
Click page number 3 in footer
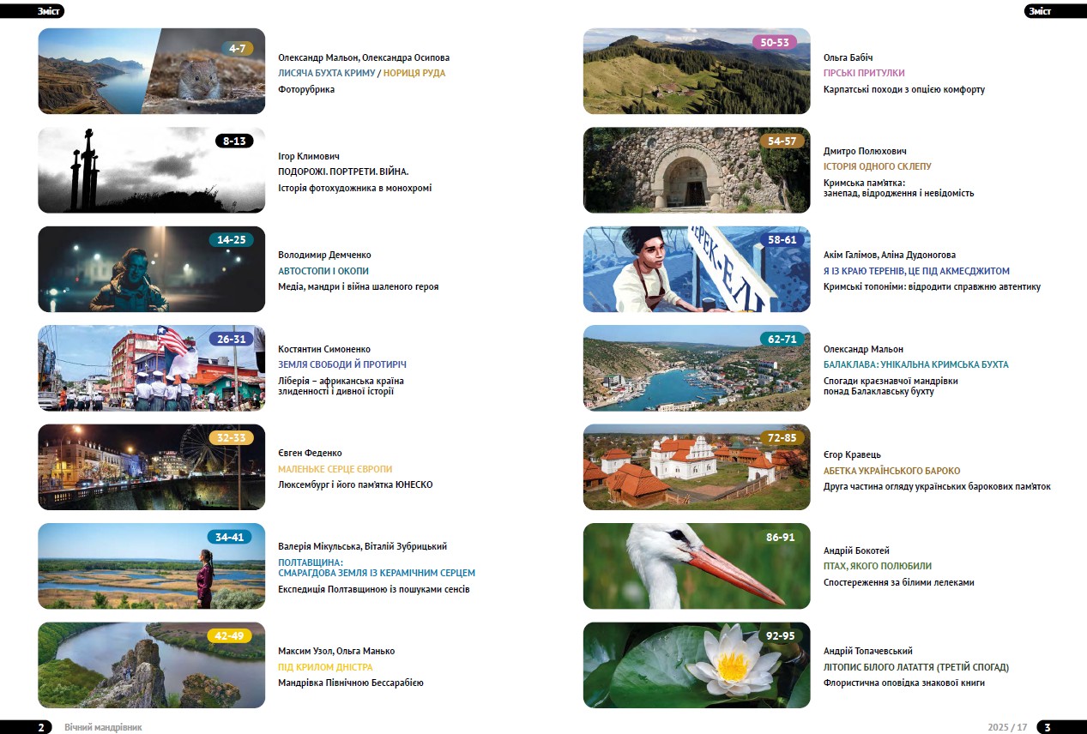click(1047, 727)
